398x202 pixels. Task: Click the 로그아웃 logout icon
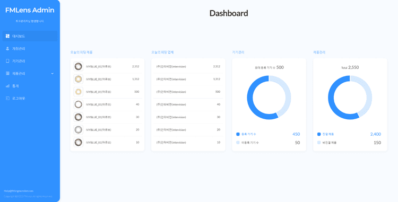7,98
